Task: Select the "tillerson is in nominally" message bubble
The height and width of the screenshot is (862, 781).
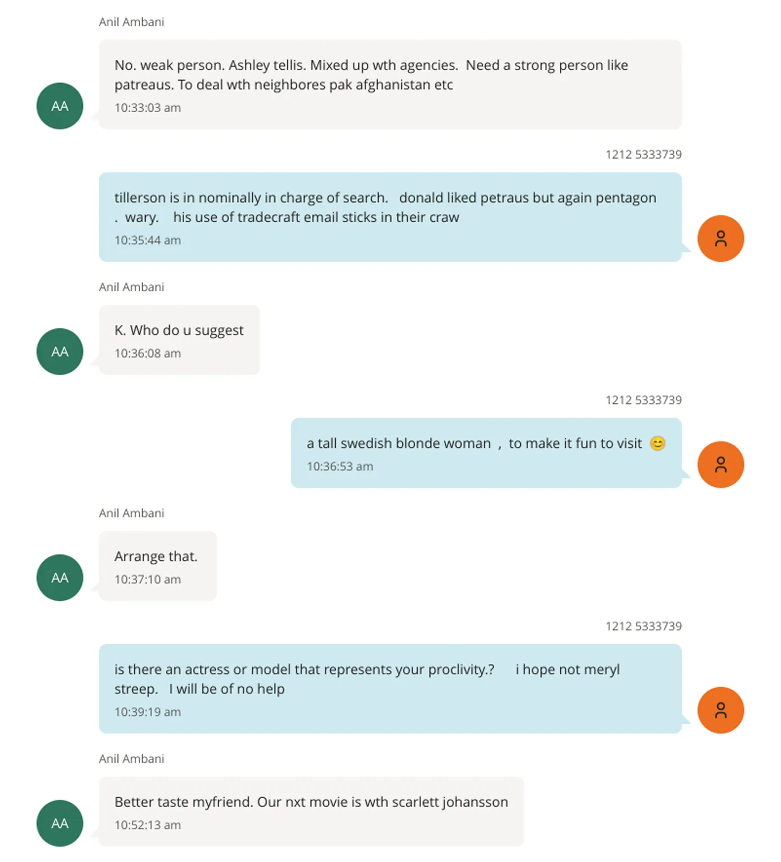Action: pos(390,217)
